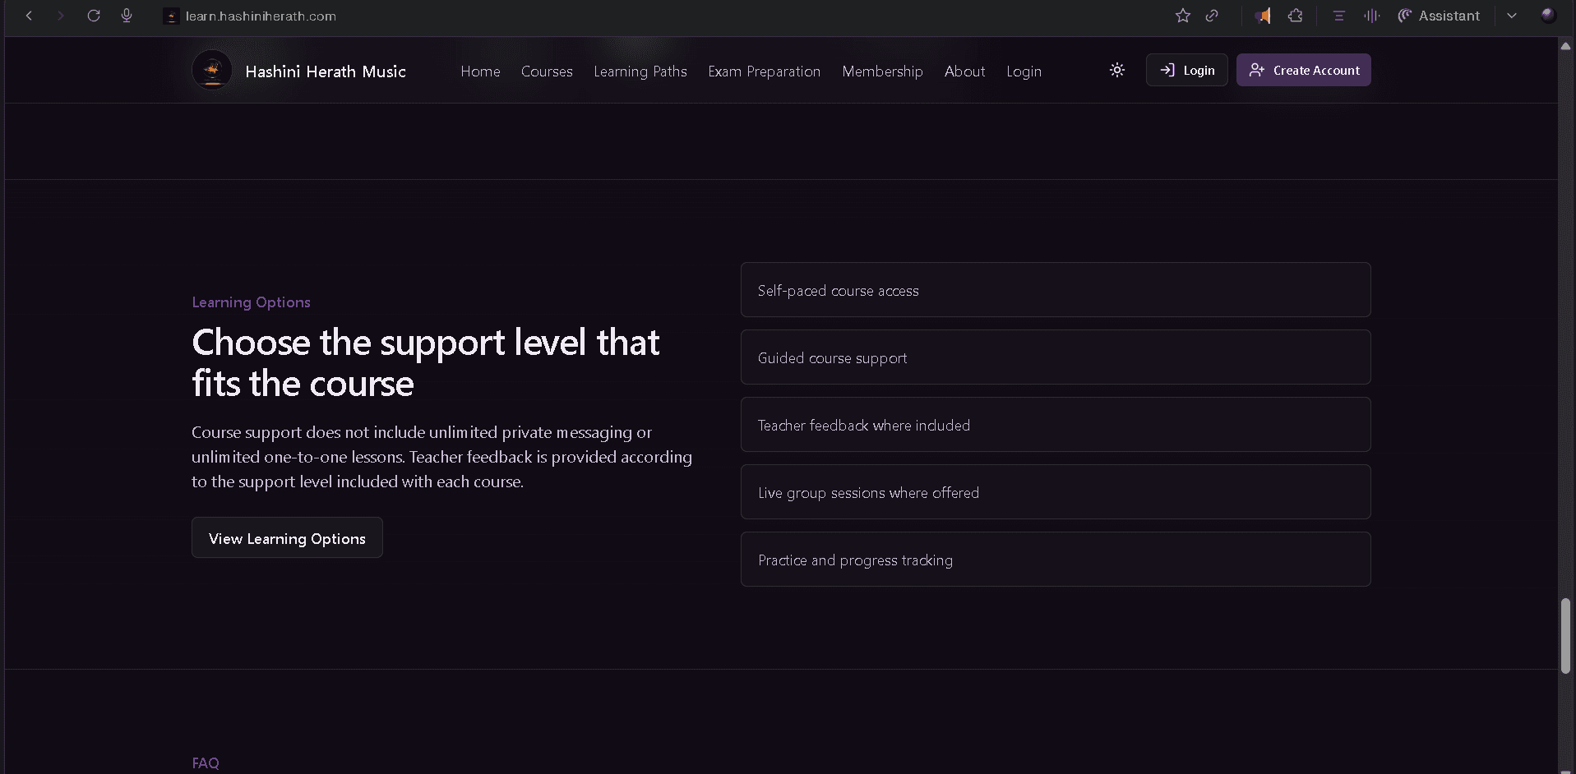Open the Exam Preparation nav link

765,71
